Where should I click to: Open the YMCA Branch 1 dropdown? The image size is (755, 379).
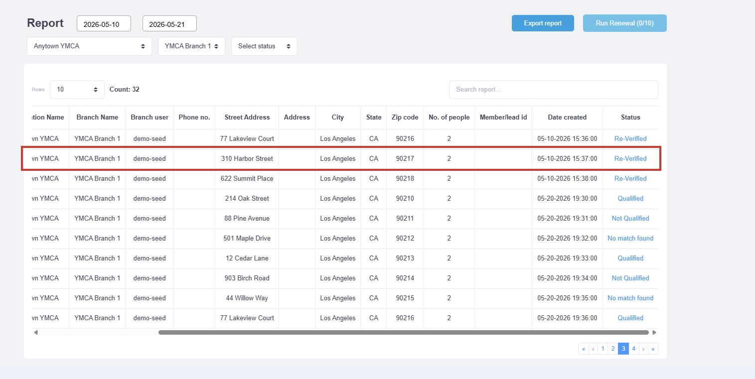coord(191,46)
